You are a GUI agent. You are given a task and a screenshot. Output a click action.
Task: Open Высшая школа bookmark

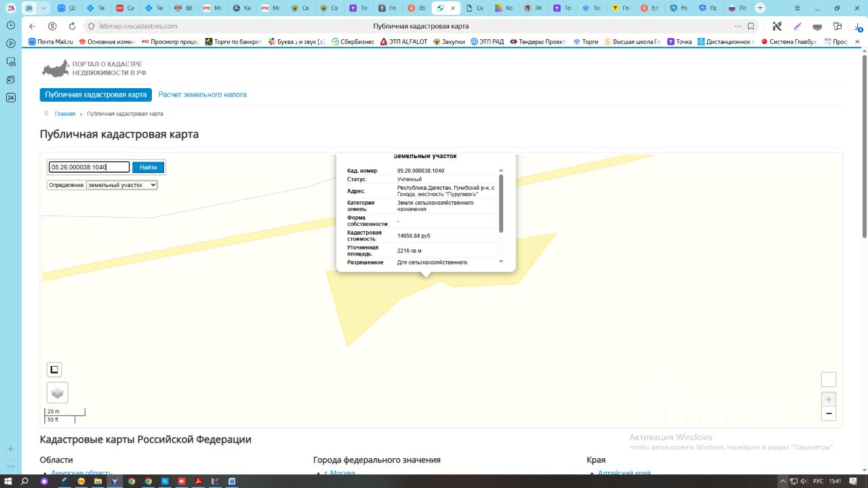(632, 42)
